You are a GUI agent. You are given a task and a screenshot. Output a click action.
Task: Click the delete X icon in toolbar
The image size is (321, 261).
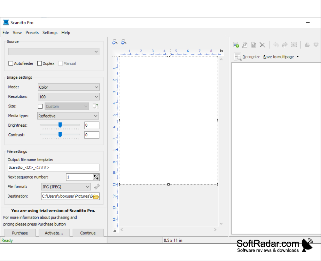pyautogui.click(x=262, y=44)
